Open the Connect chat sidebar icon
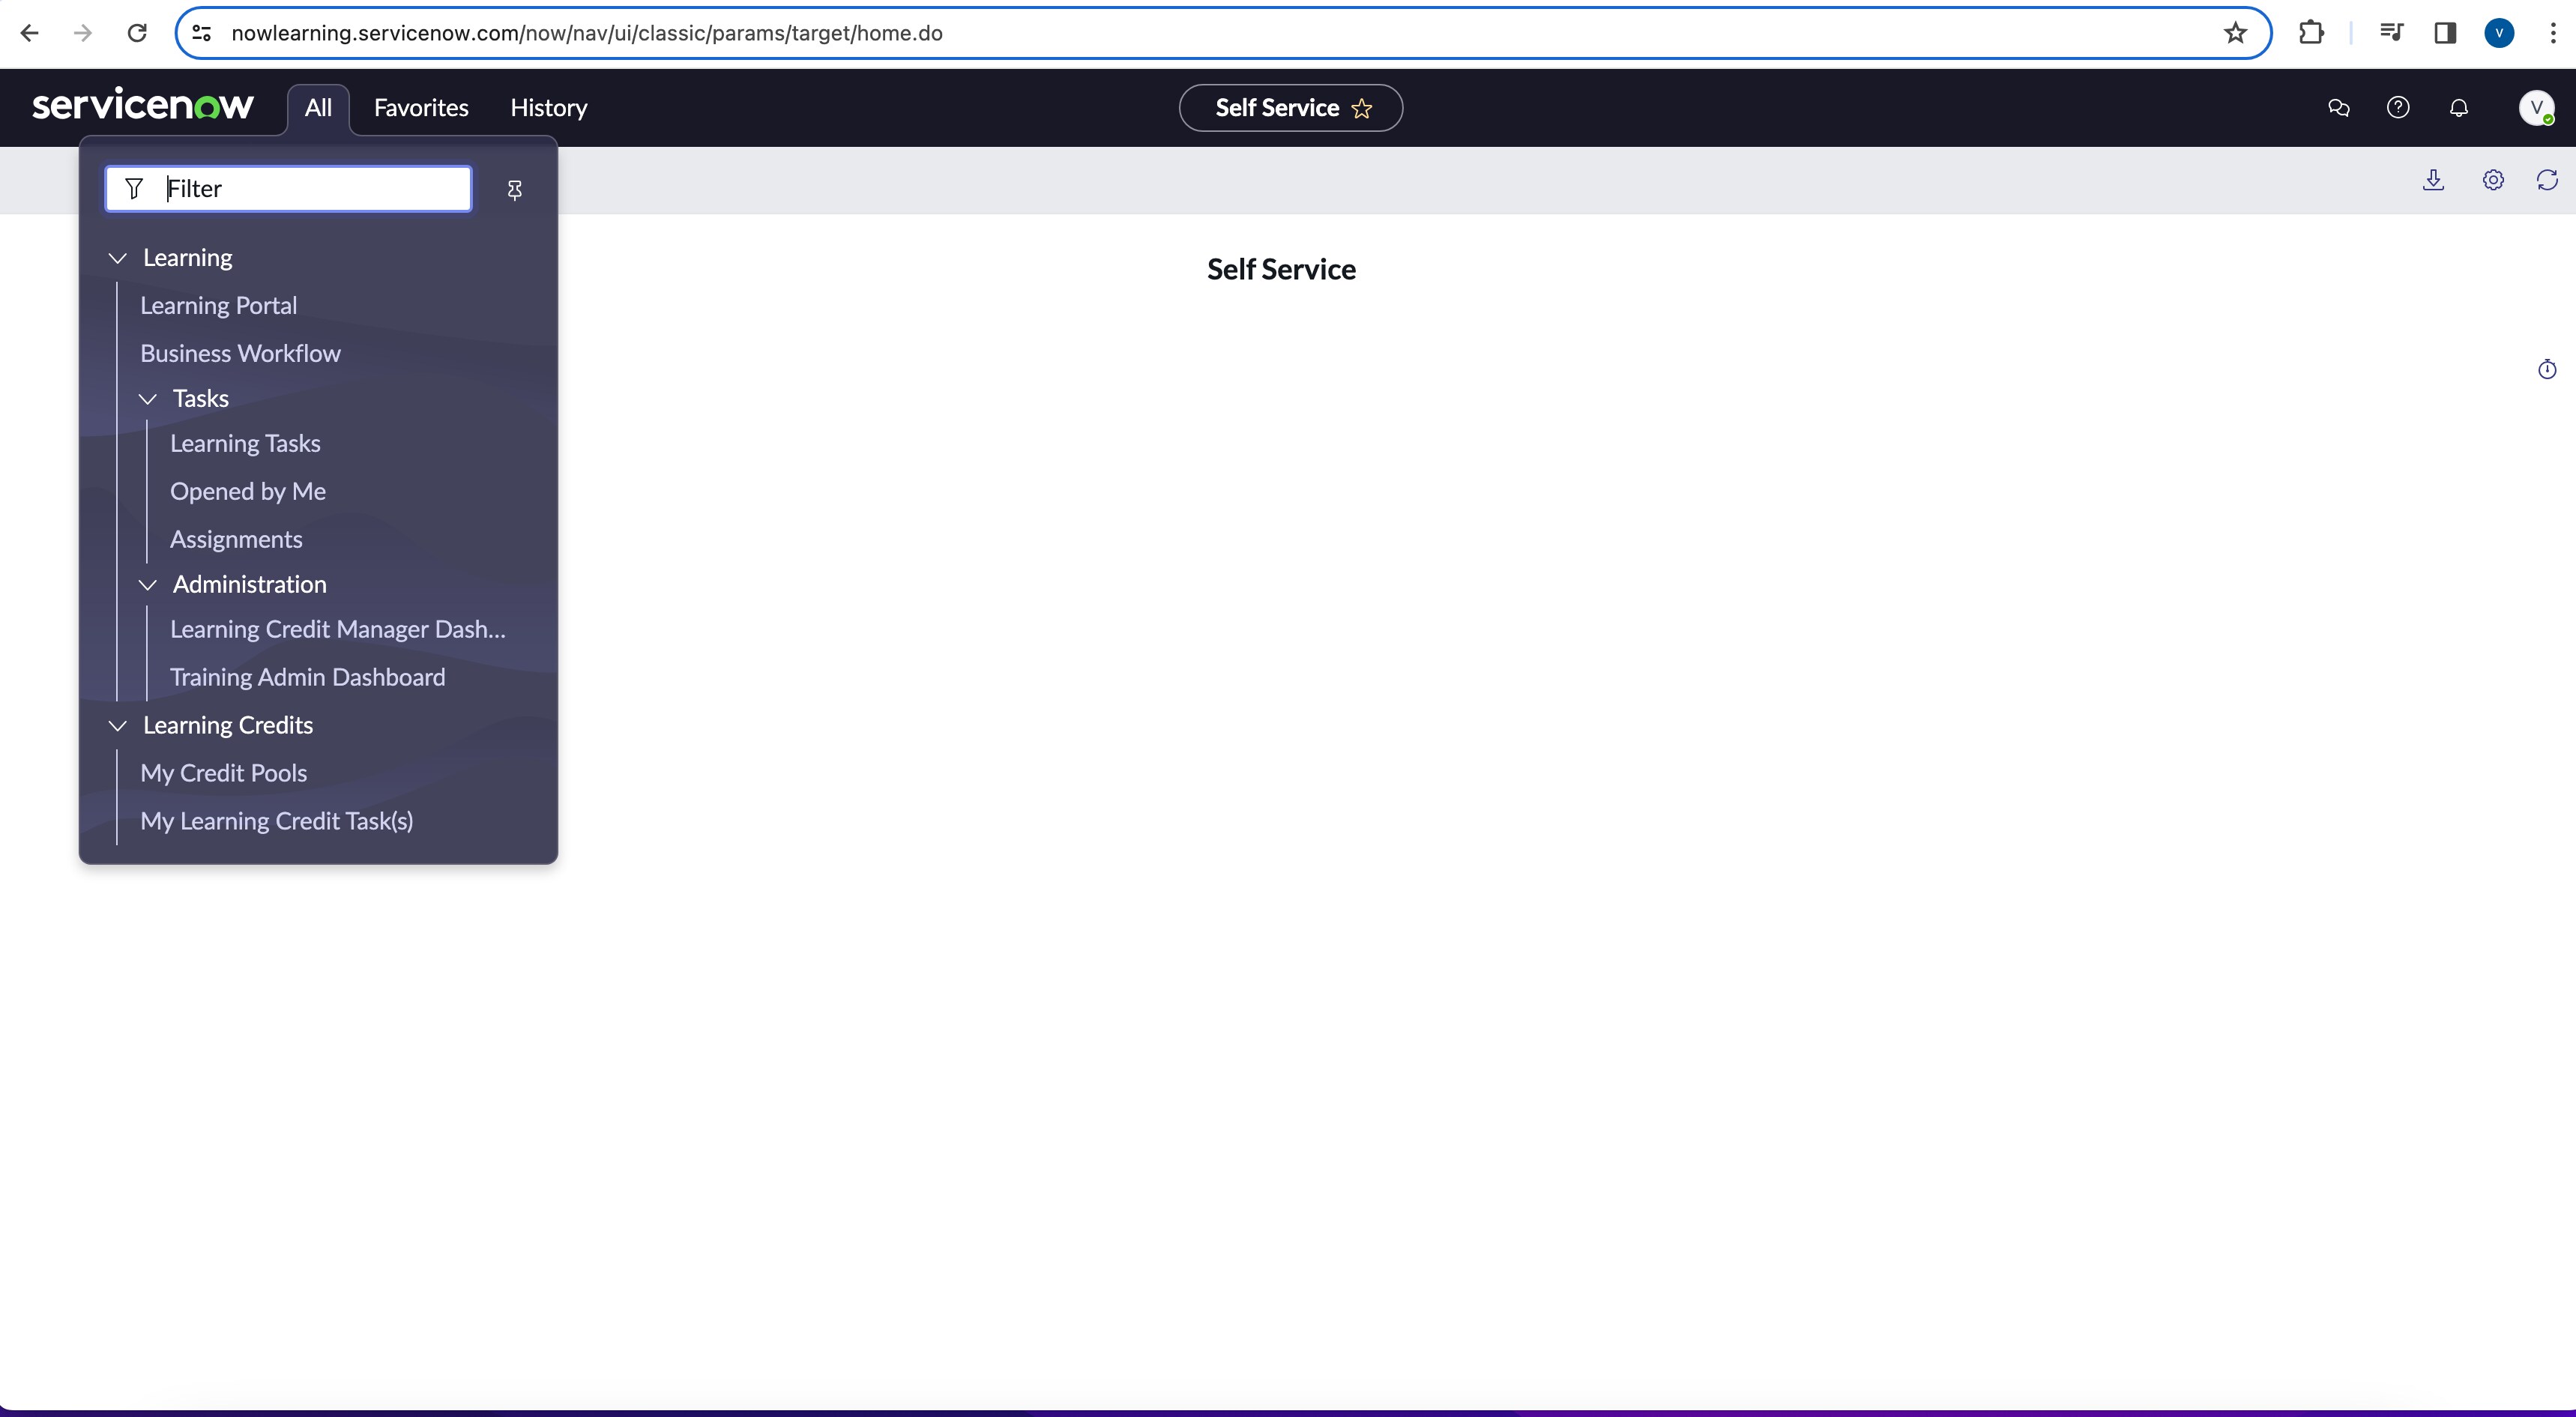Image resolution: width=2576 pixels, height=1417 pixels. pyautogui.click(x=2338, y=108)
